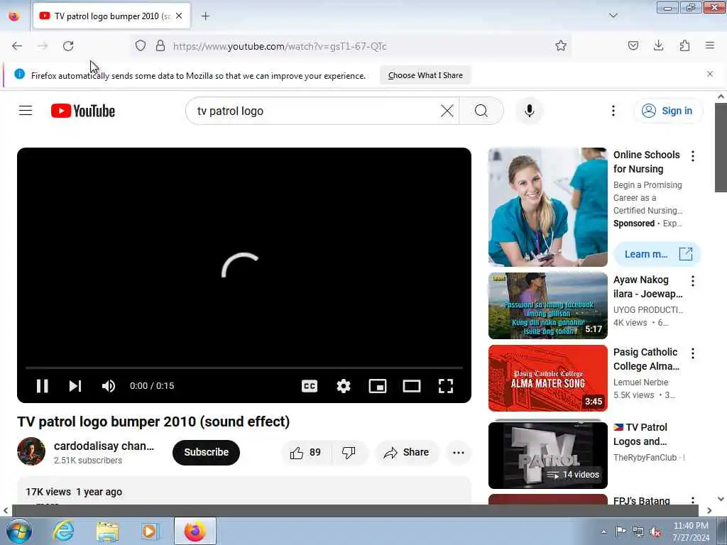Click the Lemuel Nerbie channel name
Image resolution: width=727 pixels, height=545 pixels.
pos(641,382)
